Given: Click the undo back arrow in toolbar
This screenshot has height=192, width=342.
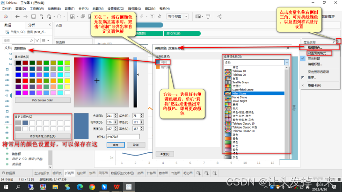Looking at the screenshot, I should pyautogui.click(x=17, y=16).
